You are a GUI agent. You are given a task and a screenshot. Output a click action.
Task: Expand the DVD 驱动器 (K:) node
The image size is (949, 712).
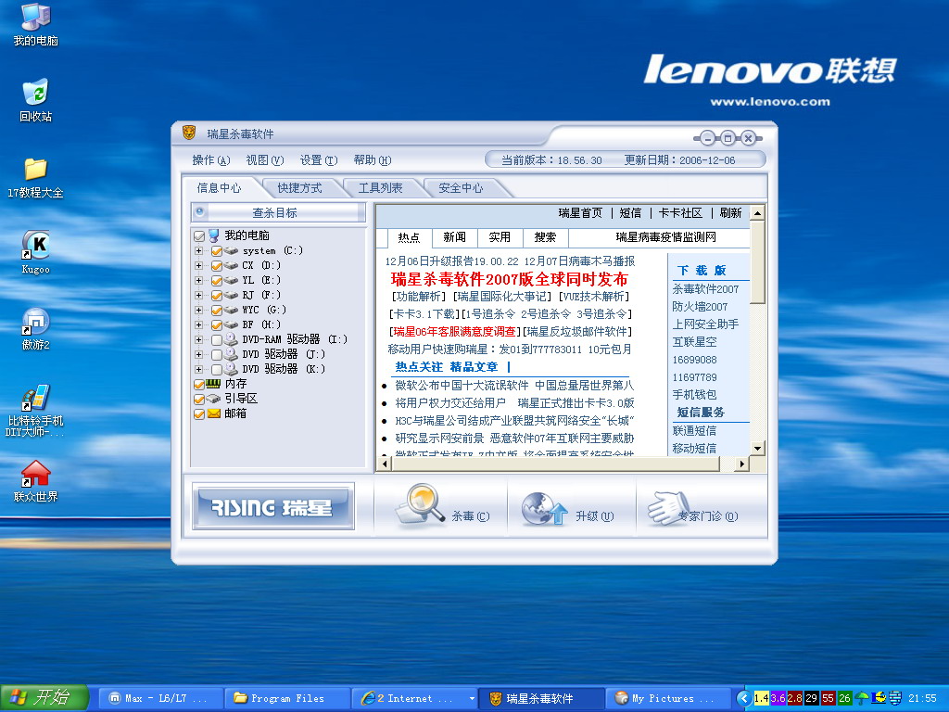[198, 369]
